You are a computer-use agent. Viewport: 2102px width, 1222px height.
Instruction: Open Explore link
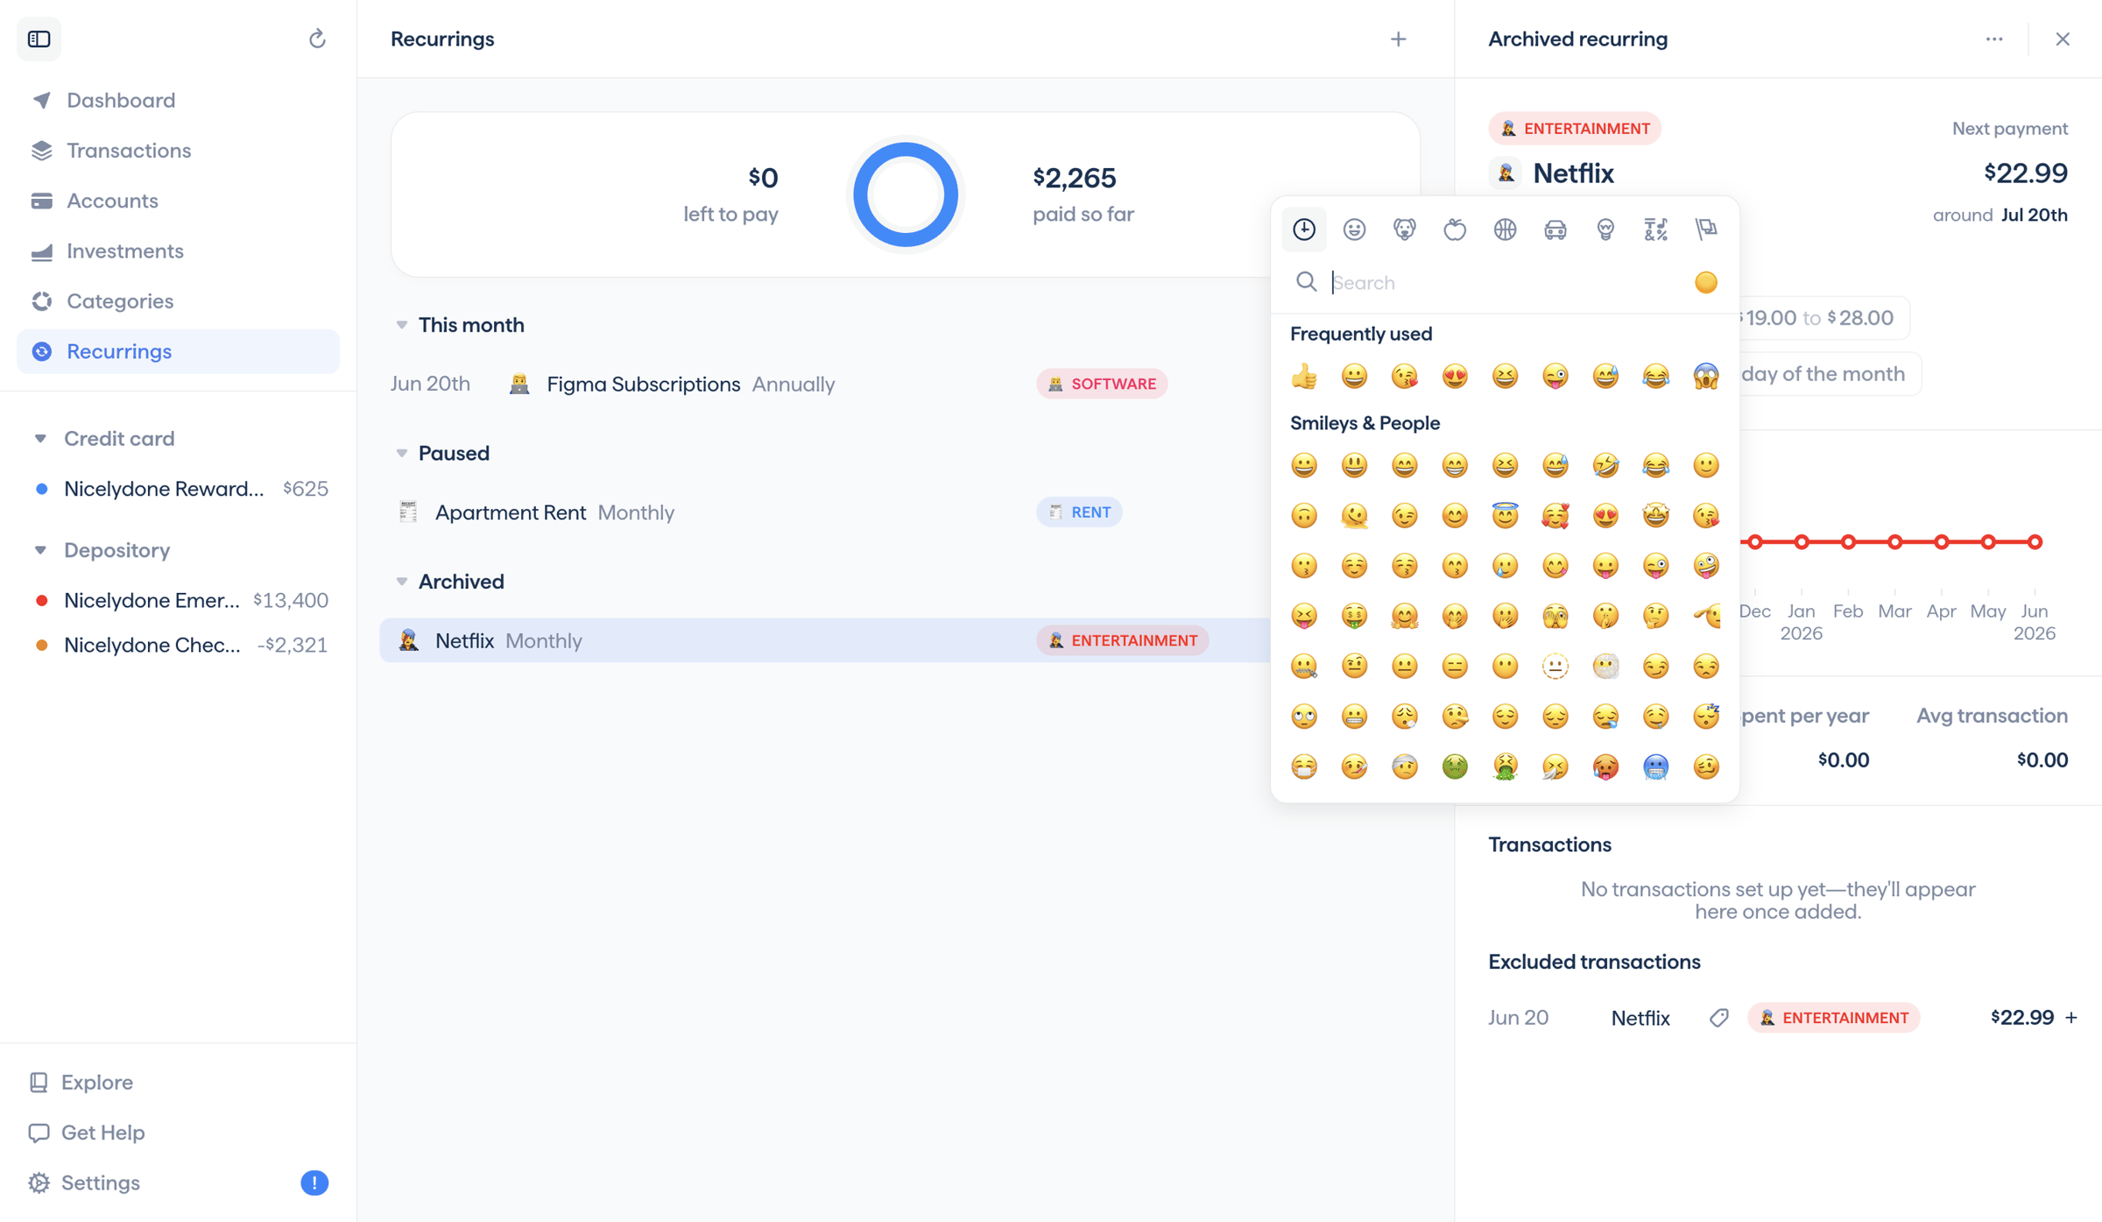point(81,1082)
